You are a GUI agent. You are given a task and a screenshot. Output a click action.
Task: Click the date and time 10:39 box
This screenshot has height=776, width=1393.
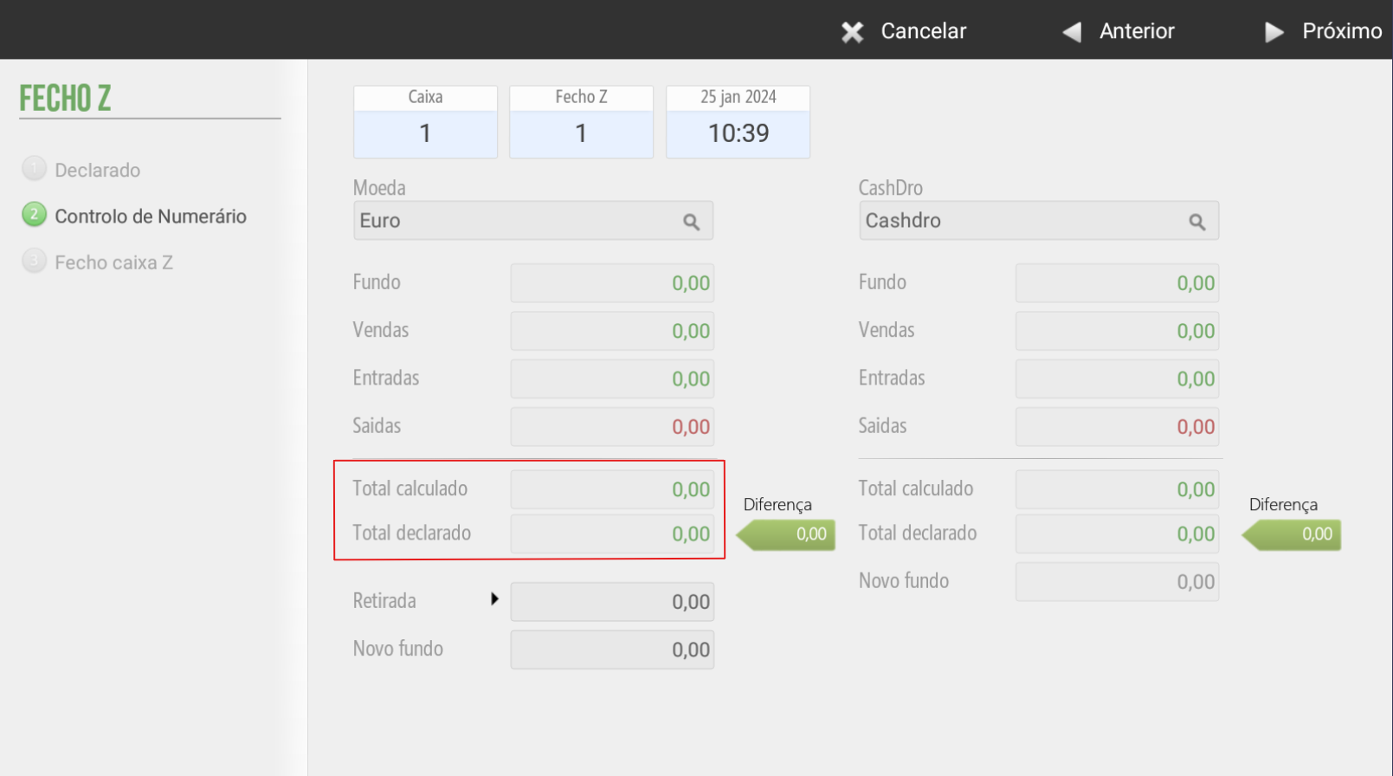tap(738, 122)
